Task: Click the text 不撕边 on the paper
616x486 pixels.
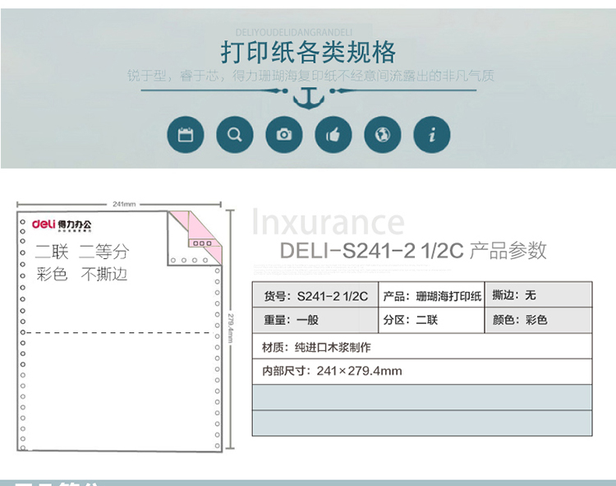Action: click(104, 274)
